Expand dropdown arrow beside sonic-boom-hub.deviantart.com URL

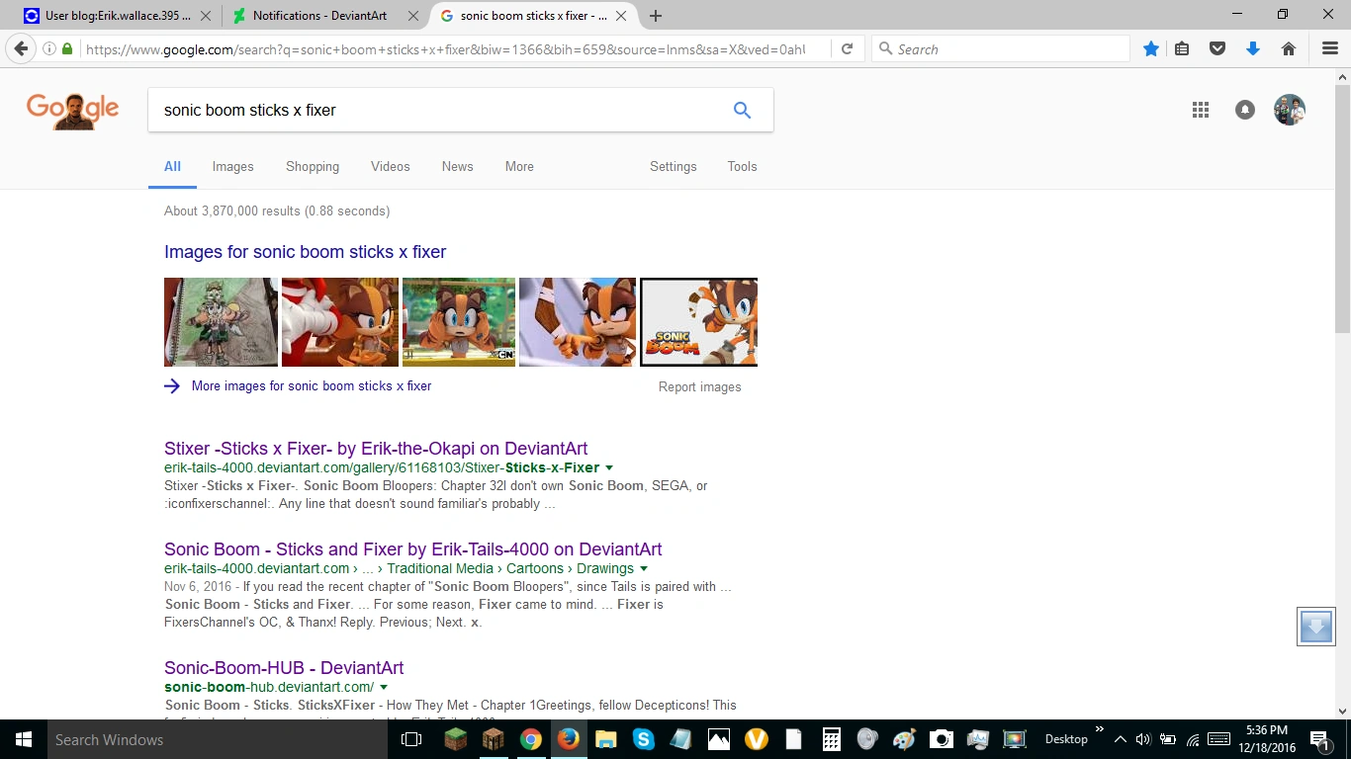point(384,688)
